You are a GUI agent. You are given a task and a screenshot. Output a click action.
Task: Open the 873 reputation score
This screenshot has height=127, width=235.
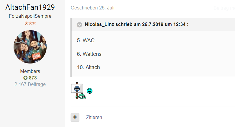coord(33,78)
